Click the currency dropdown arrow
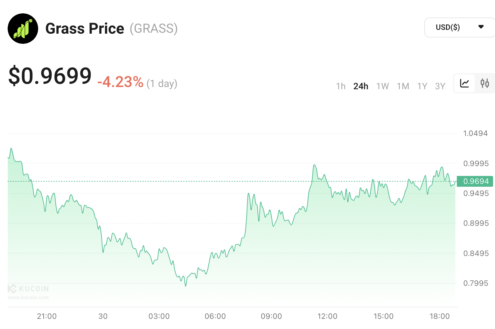495x329 pixels. point(481,27)
